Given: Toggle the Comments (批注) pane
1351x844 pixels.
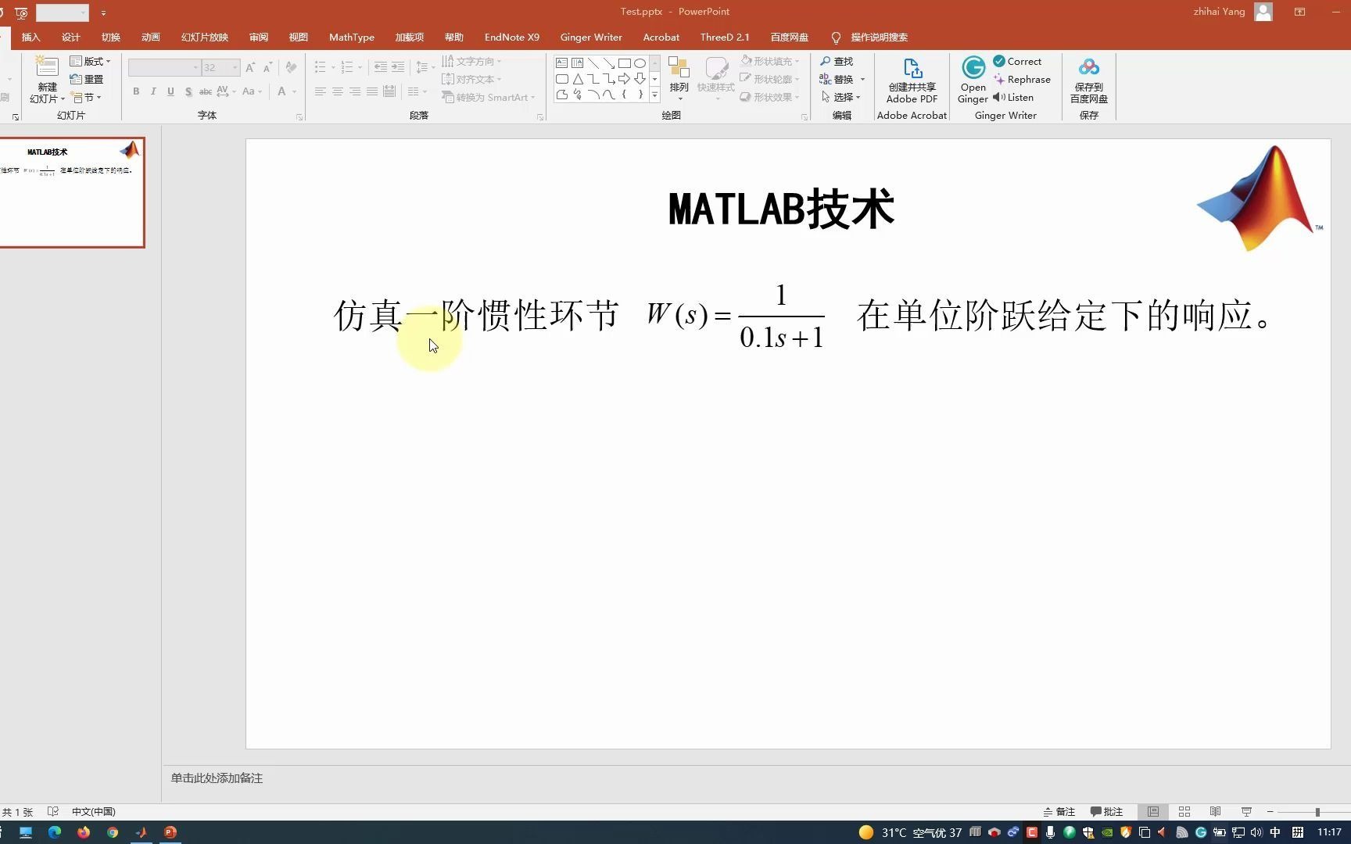Looking at the screenshot, I should click(x=1106, y=812).
